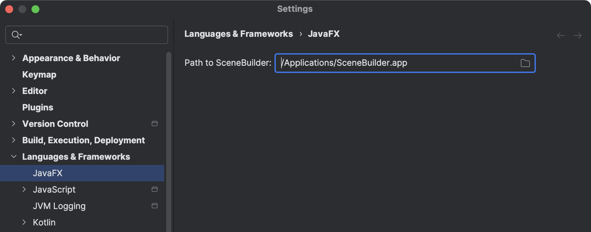Open the Plugins settings page
Image resolution: width=591 pixels, height=232 pixels.
[37, 107]
